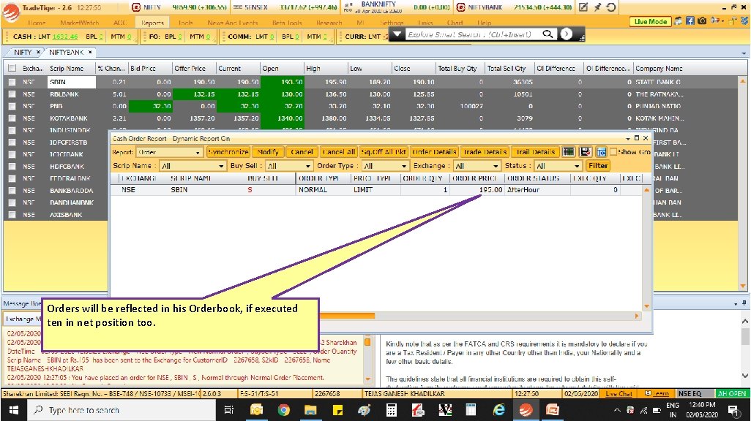
Task: Open the Exchange filter dropdown
Action: (477, 165)
